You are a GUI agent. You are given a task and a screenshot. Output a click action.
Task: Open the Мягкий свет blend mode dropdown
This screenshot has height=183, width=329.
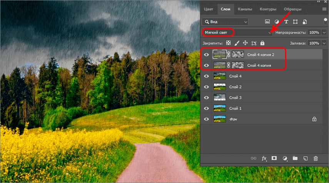(x=237, y=33)
